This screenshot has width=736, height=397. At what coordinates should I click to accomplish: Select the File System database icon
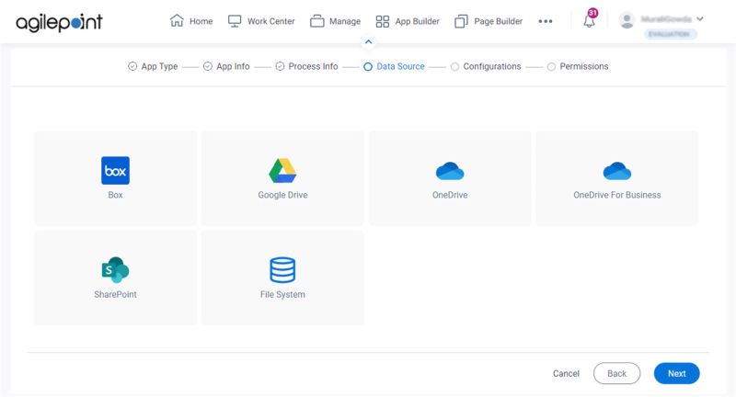(x=282, y=270)
